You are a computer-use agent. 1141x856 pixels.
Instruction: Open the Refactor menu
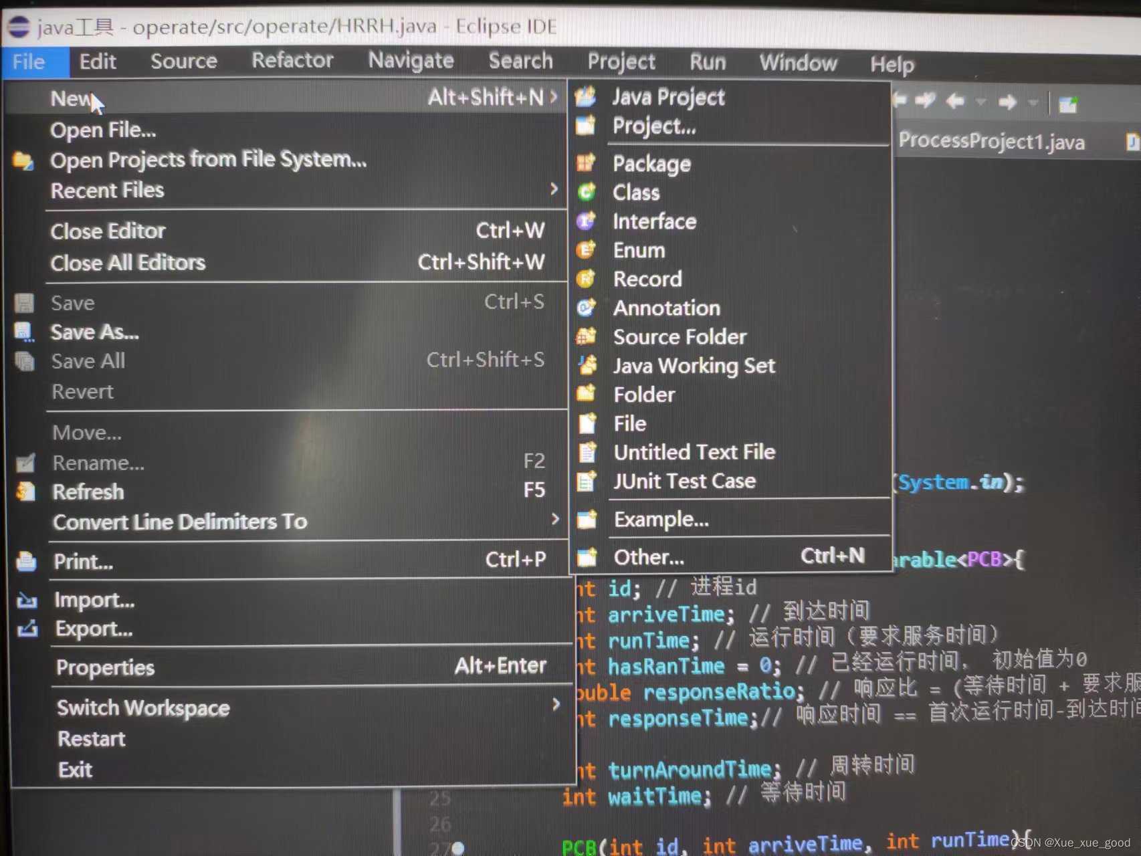click(292, 60)
